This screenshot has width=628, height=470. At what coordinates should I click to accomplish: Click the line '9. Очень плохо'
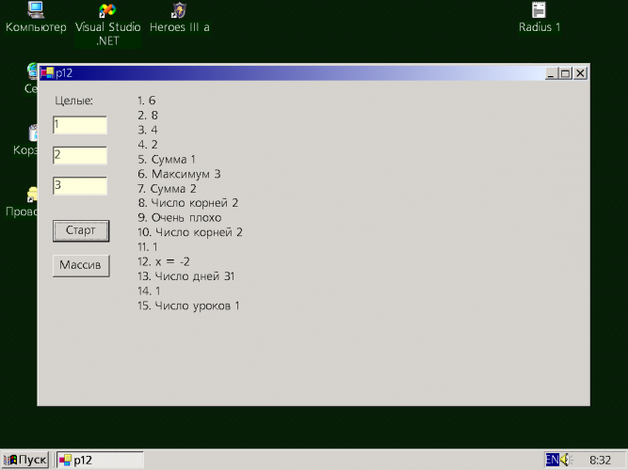pos(180,217)
